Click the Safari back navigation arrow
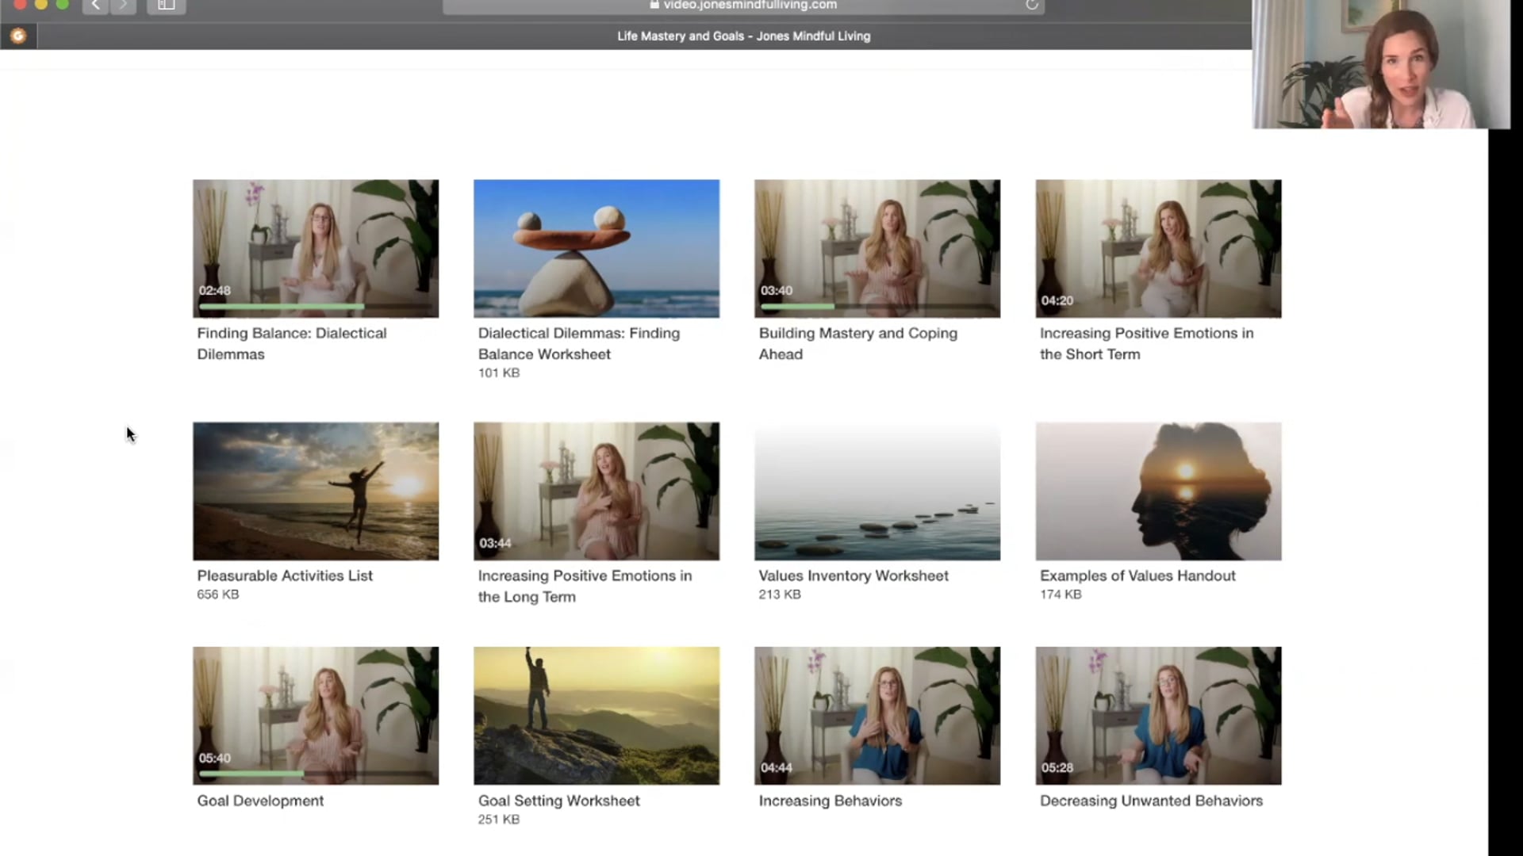This screenshot has width=1523, height=856. 95,6
